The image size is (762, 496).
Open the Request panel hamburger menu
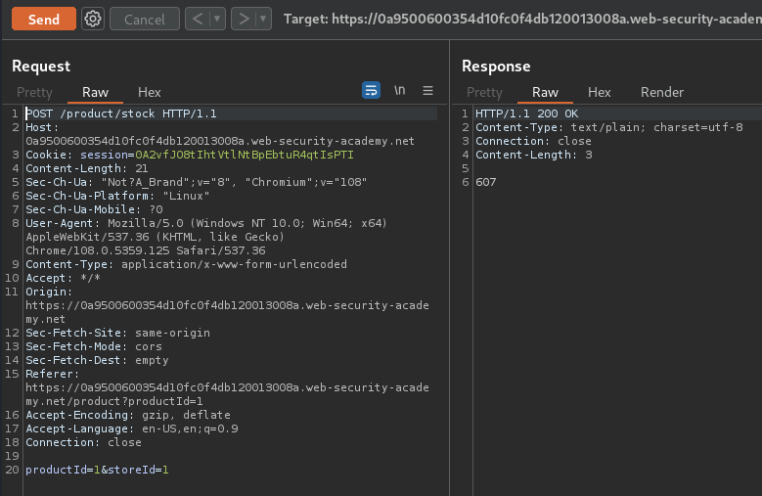tap(427, 90)
